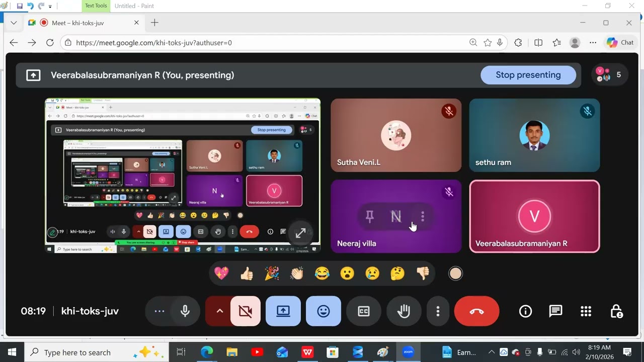This screenshot has height=362, width=644.
Task: Click the microphone permission icon in address bar
Action: (500, 43)
